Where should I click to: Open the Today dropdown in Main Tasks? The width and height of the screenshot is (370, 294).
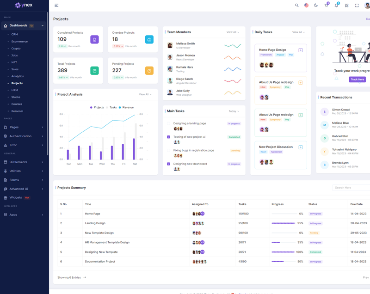234,111
